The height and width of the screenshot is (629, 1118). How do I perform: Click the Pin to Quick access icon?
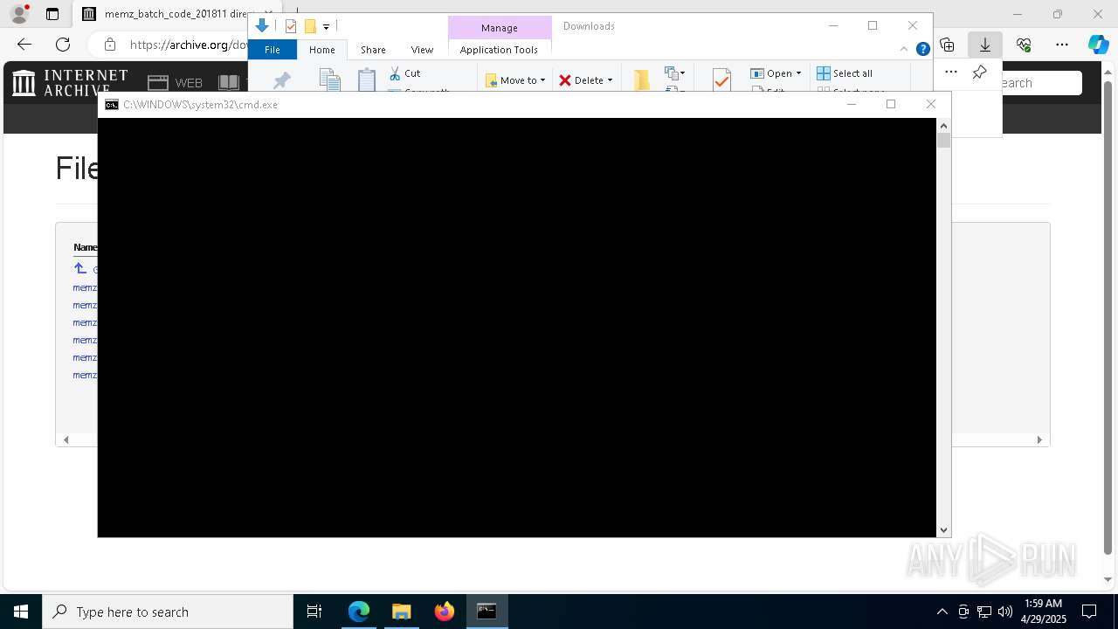(x=281, y=81)
